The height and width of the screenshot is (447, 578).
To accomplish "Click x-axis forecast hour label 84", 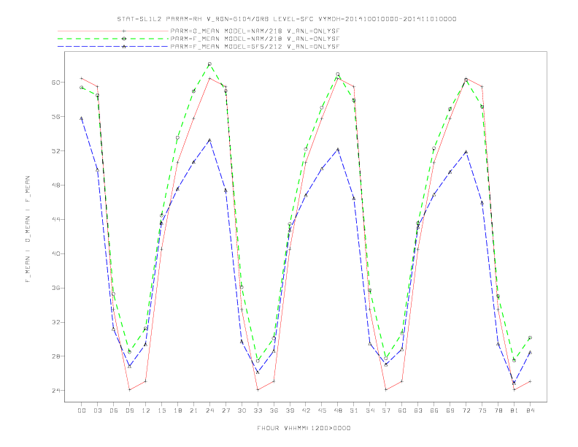I will [x=530, y=410].
